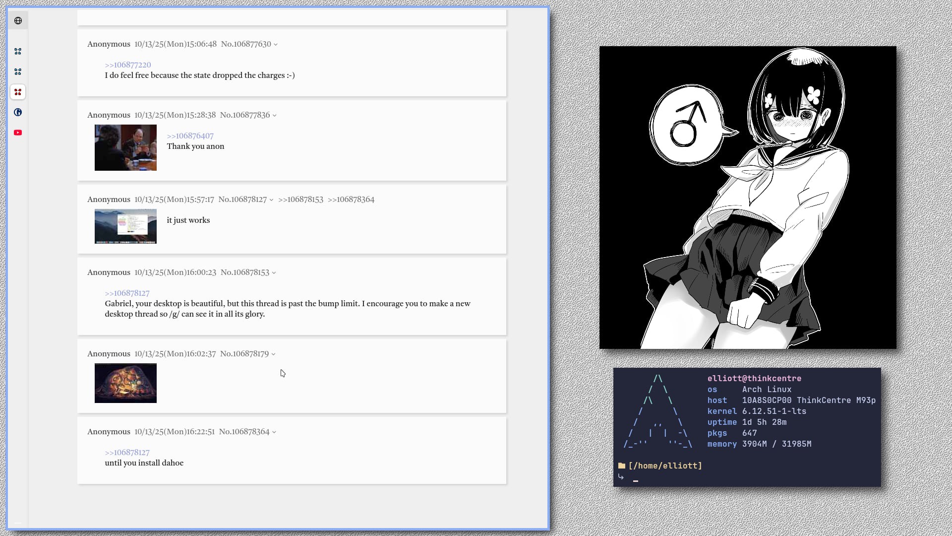Image resolution: width=952 pixels, height=536 pixels.
Task: Click the terminal prompt cursor line
Action: [x=636, y=478]
